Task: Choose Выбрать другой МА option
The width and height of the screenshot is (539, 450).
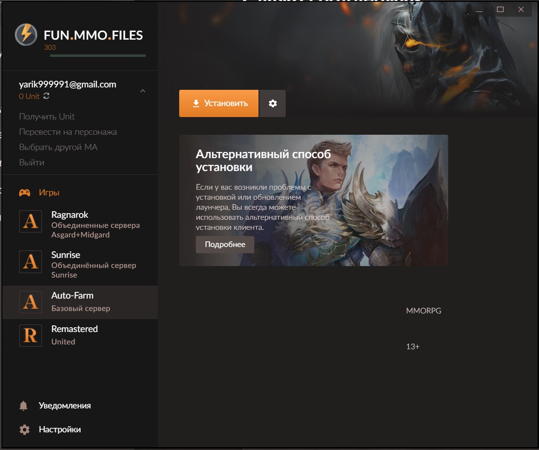Action: click(58, 147)
